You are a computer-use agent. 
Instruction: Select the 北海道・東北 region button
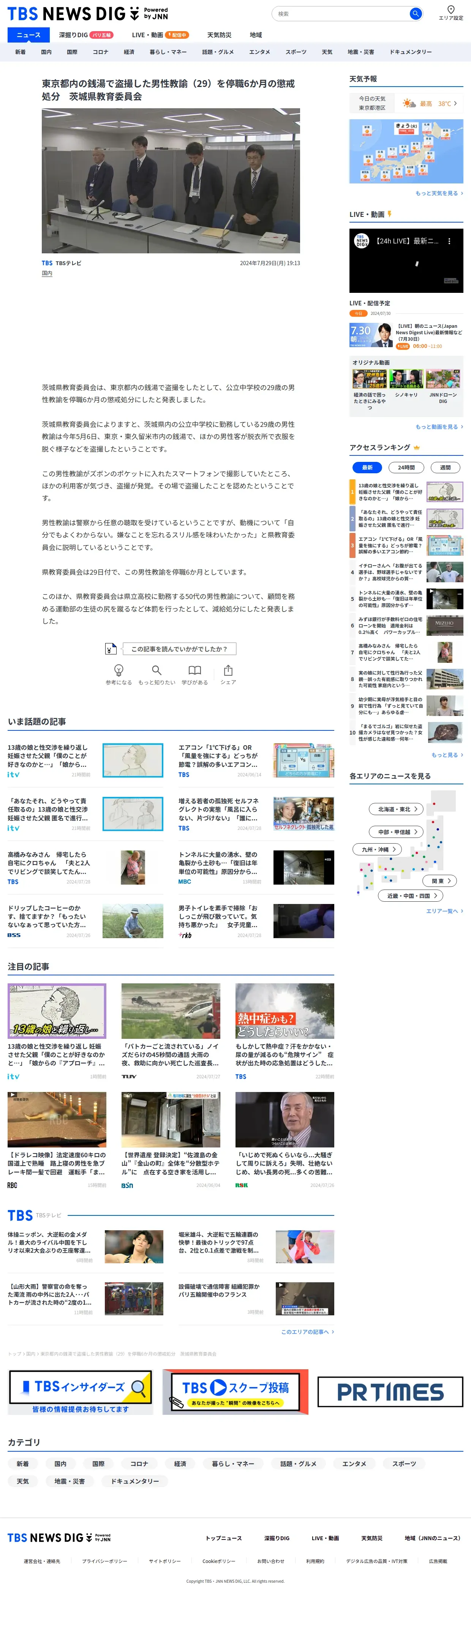396,809
